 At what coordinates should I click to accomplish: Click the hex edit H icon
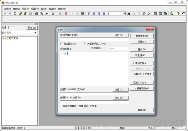click(x=60, y=13)
